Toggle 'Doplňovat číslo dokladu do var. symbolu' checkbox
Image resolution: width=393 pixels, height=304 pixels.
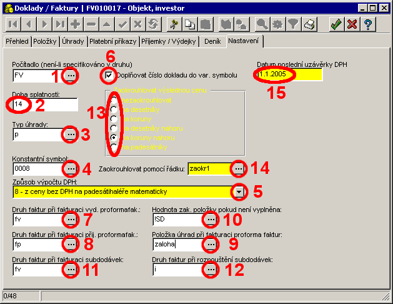pyautogui.click(x=109, y=75)
